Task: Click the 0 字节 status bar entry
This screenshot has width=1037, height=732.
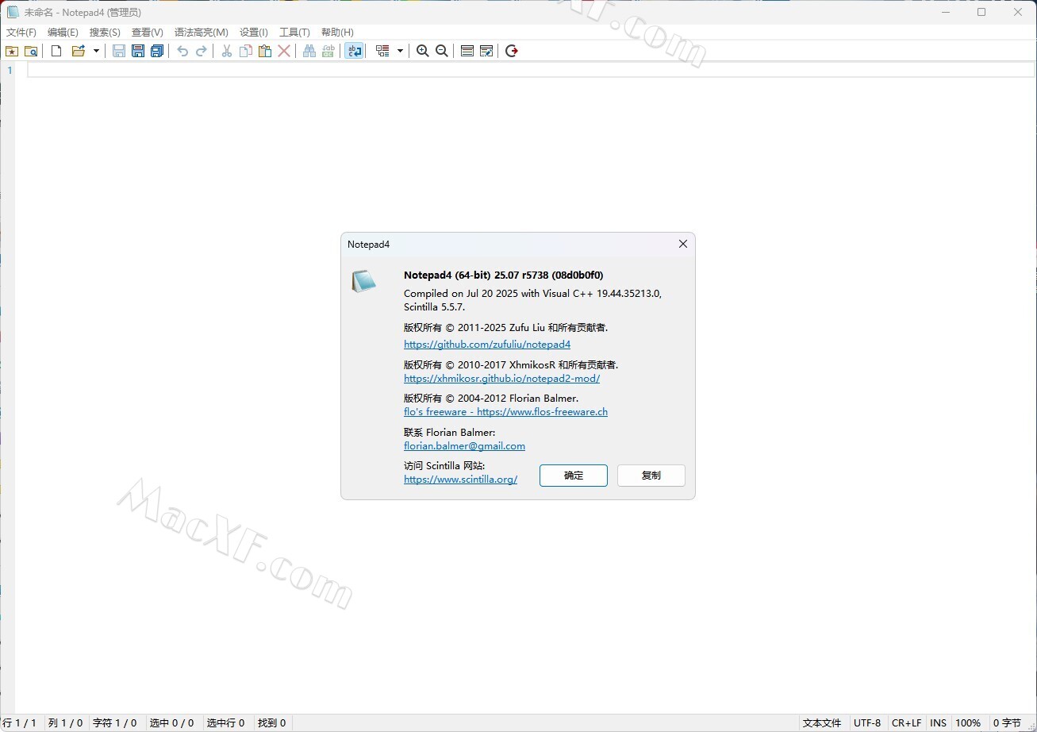Action: (1008, 723)
